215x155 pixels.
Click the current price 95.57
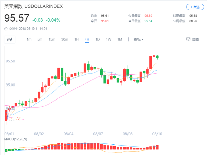coord(17,18)
